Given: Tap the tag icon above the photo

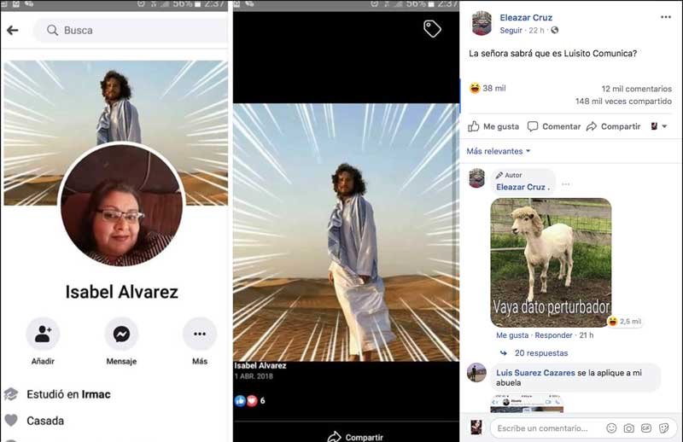Looking at the screenshot, I should [432, 29].
